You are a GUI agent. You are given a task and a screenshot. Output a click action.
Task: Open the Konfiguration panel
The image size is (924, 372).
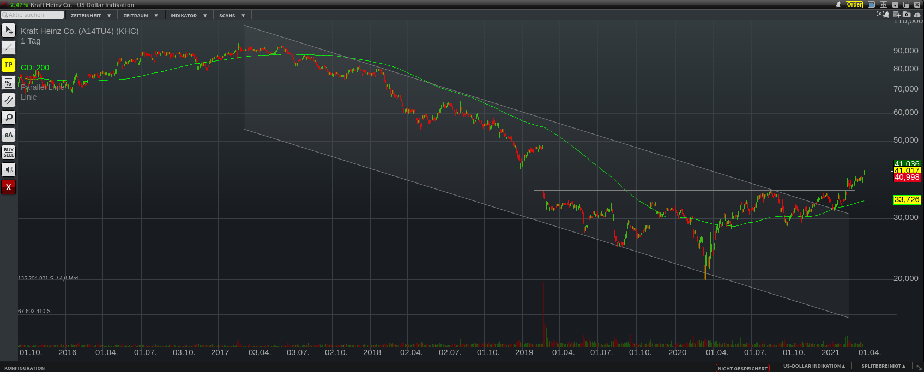click(25, 368)
